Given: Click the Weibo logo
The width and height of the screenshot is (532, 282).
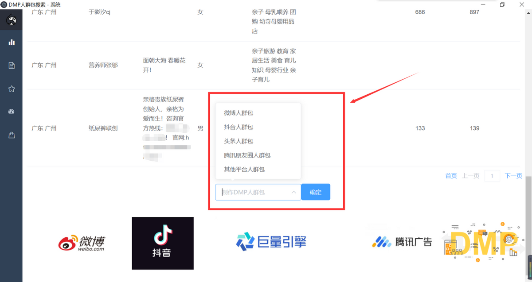Looking at the screenshot, I should pyautogui.click(x=82, y=243).
